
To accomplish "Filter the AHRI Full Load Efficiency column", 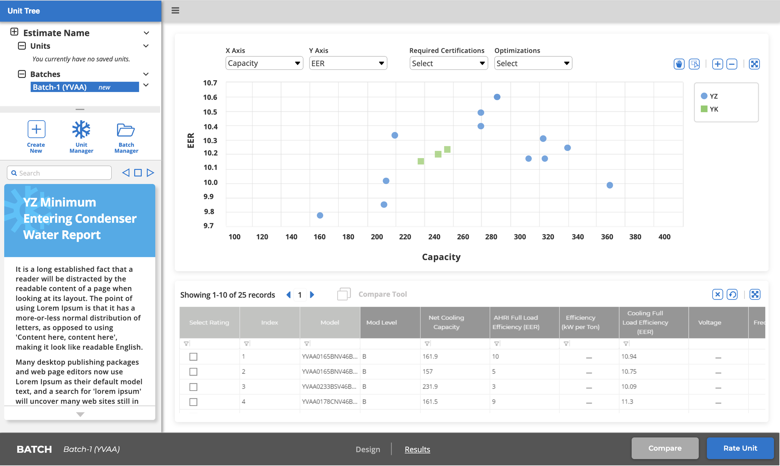I will point(496,344).
